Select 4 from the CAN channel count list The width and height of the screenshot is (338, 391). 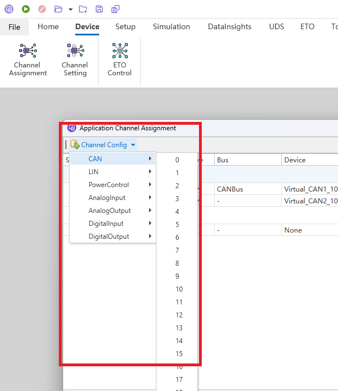177,212
